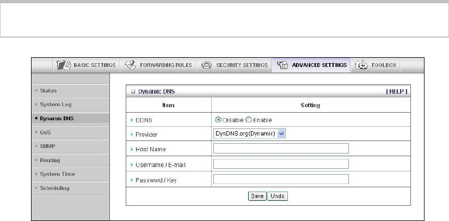
Task: Open System Log in the sidebar
Action: point(56,105)
